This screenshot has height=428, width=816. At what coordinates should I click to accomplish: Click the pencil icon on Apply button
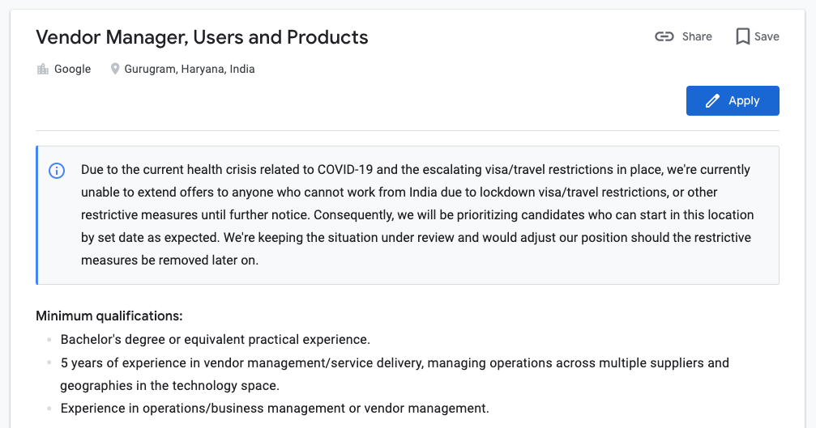click(712, 101)
